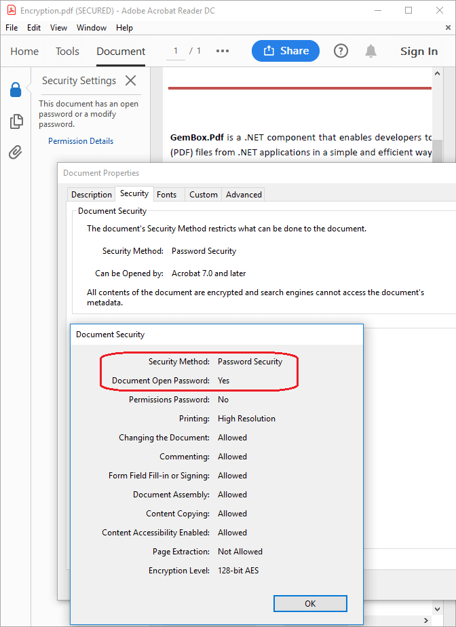This screenshot has height=627, width=456.
Task: Close the Security Settings panel
Action: click(x=131, y=81)
